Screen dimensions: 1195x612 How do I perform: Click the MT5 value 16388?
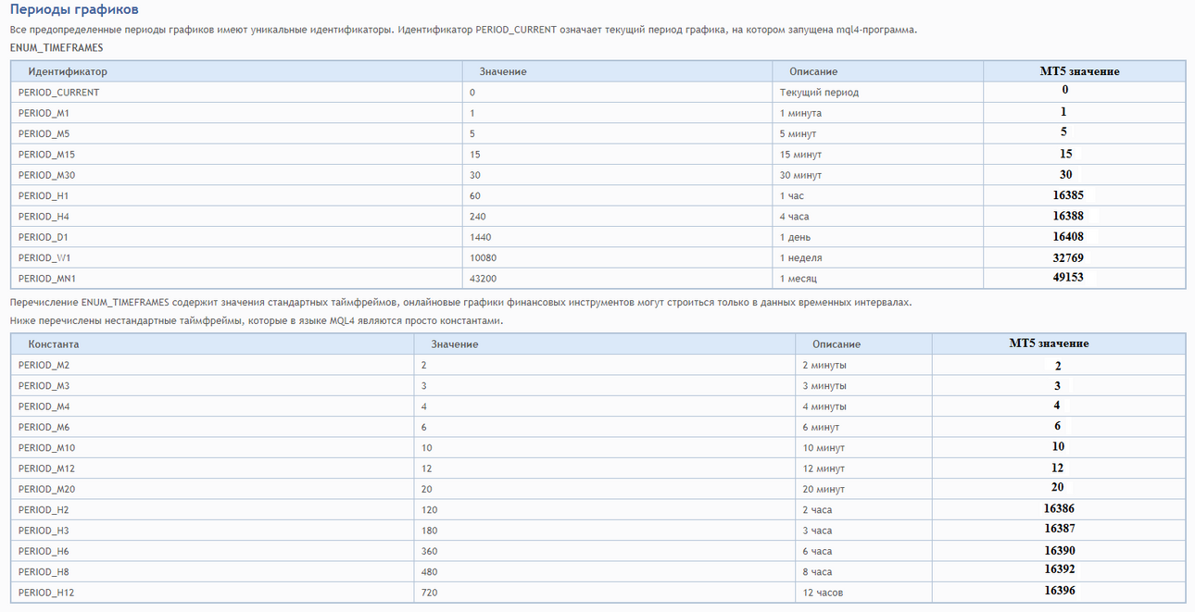click(1068, 216)
